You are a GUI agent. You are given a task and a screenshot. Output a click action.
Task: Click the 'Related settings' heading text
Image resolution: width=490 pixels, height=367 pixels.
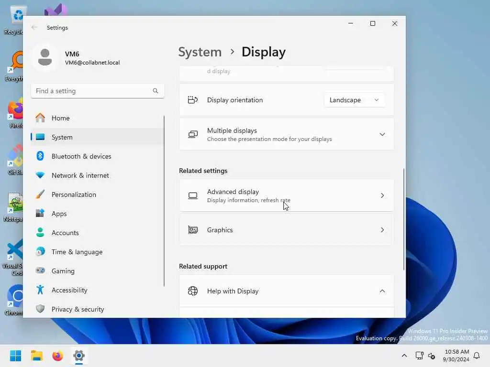point(203,171)
